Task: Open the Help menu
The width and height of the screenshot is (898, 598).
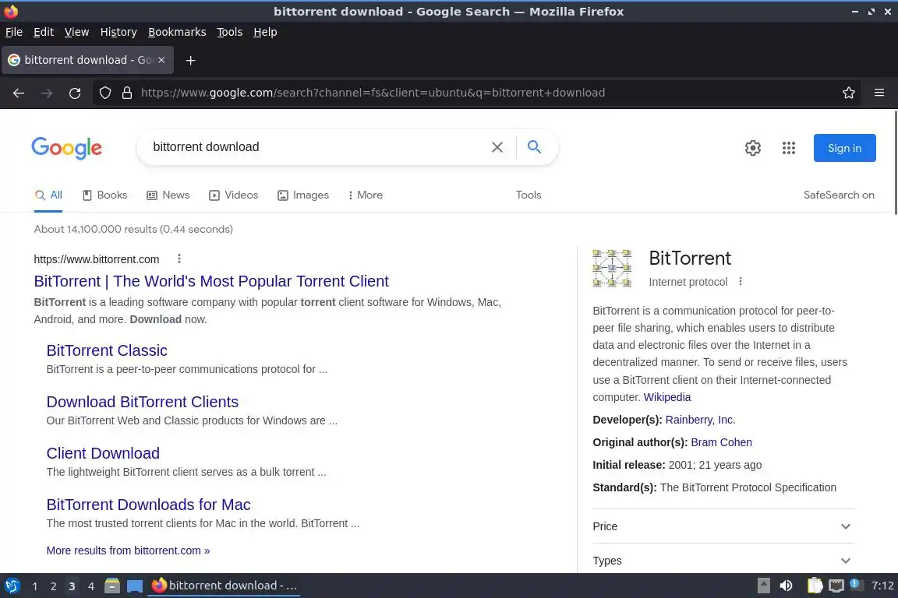Action: (x=265, y=32)
